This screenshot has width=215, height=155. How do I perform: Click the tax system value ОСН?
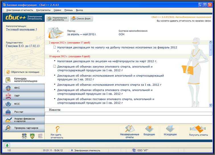121,34
